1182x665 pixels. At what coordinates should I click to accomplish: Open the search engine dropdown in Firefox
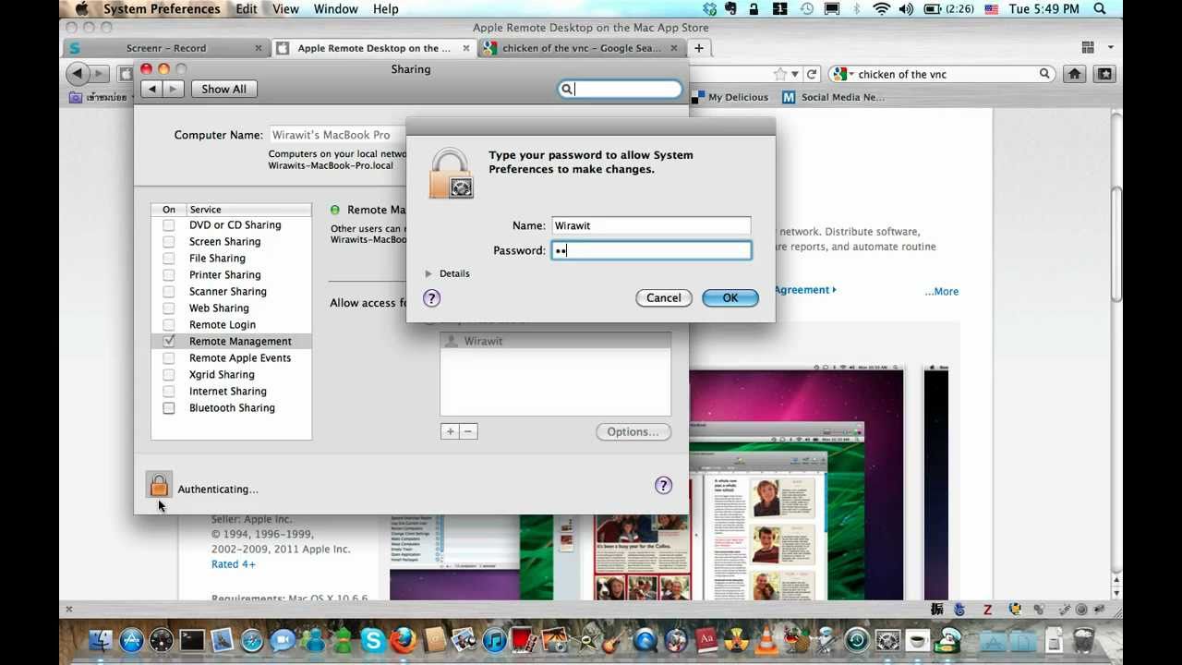pos(841,74)
